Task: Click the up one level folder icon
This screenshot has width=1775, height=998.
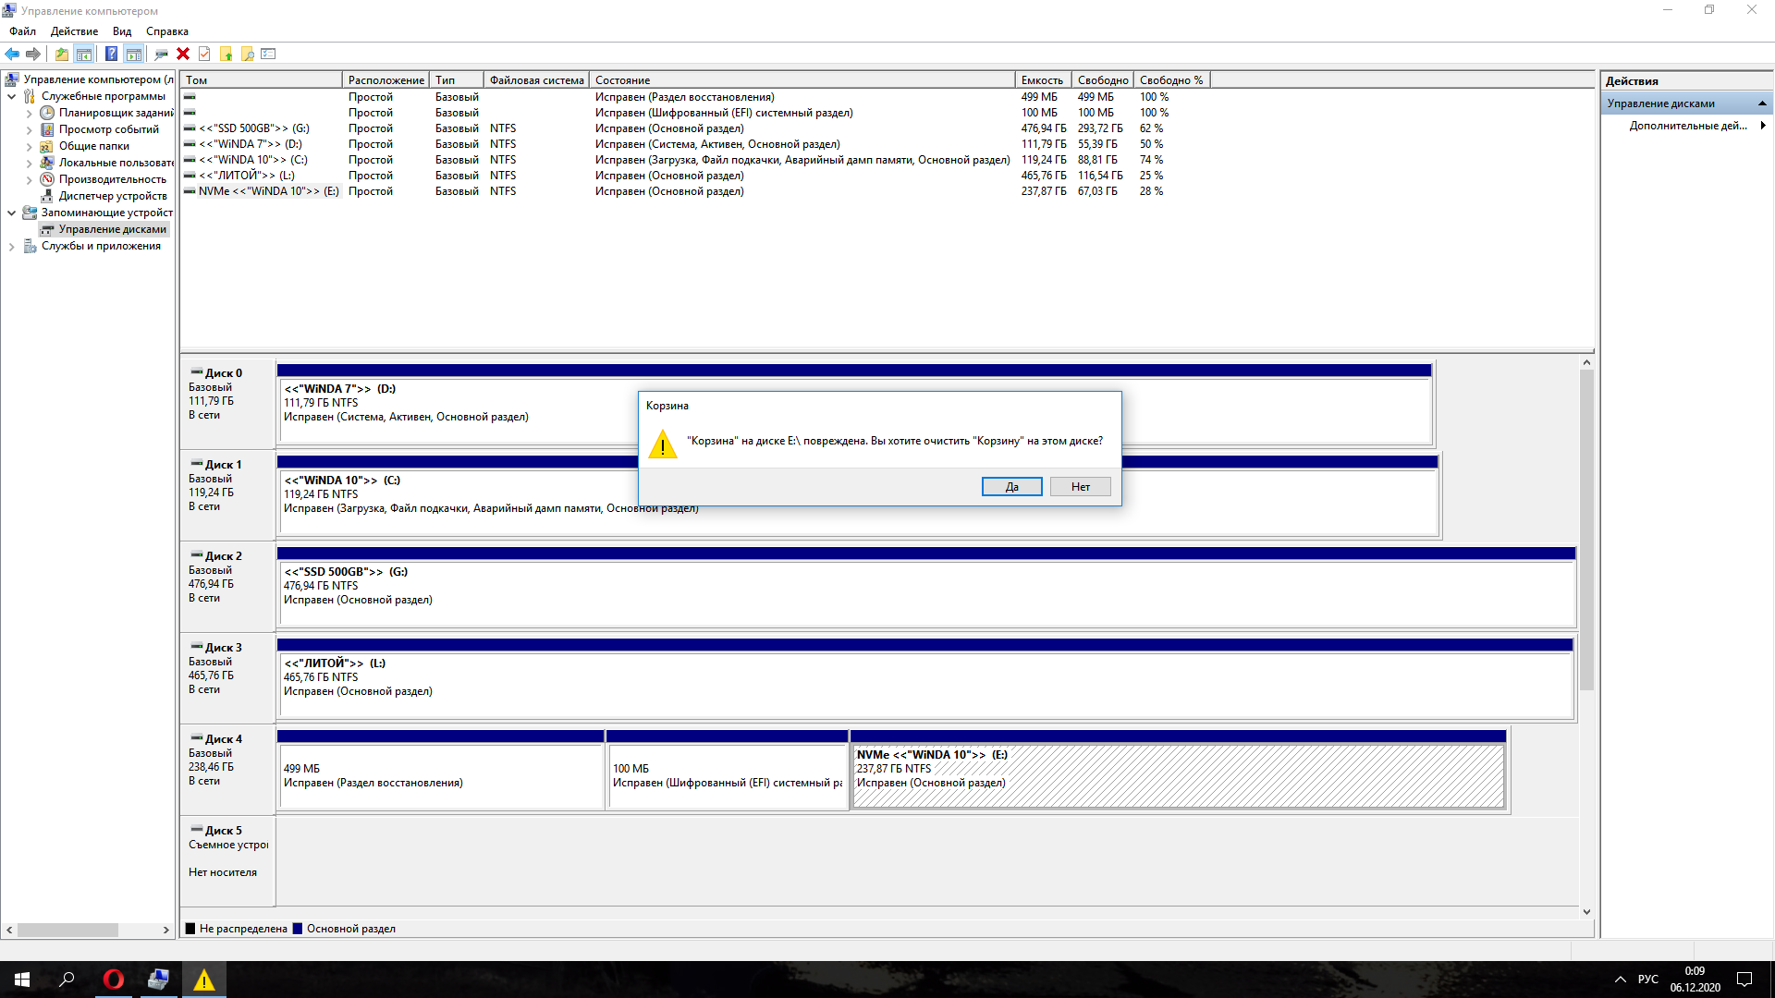Action: 61,54
